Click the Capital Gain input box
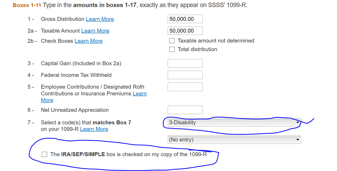Image resolution: width=337 pixels, height=171 pixels. (x=185, y=63)
